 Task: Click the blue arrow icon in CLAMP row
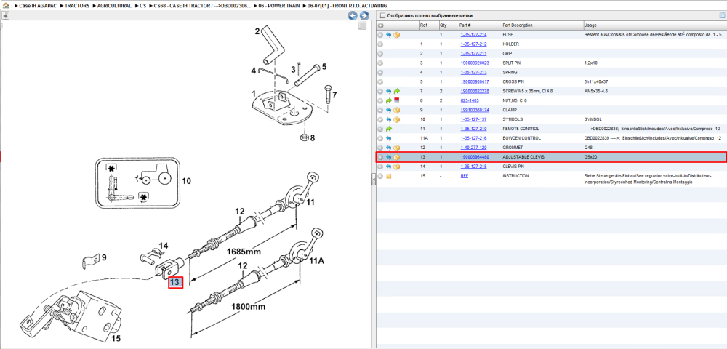coord(388,111)
